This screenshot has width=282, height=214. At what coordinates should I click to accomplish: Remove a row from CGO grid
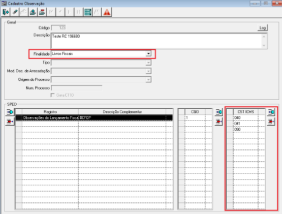(218, 121)
